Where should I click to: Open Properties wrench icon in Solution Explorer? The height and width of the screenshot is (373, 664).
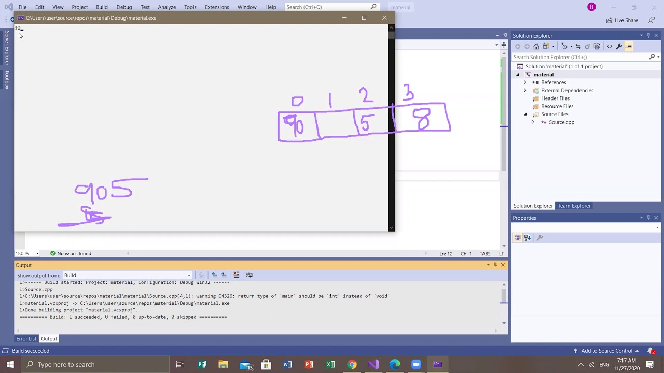(619, 46)
